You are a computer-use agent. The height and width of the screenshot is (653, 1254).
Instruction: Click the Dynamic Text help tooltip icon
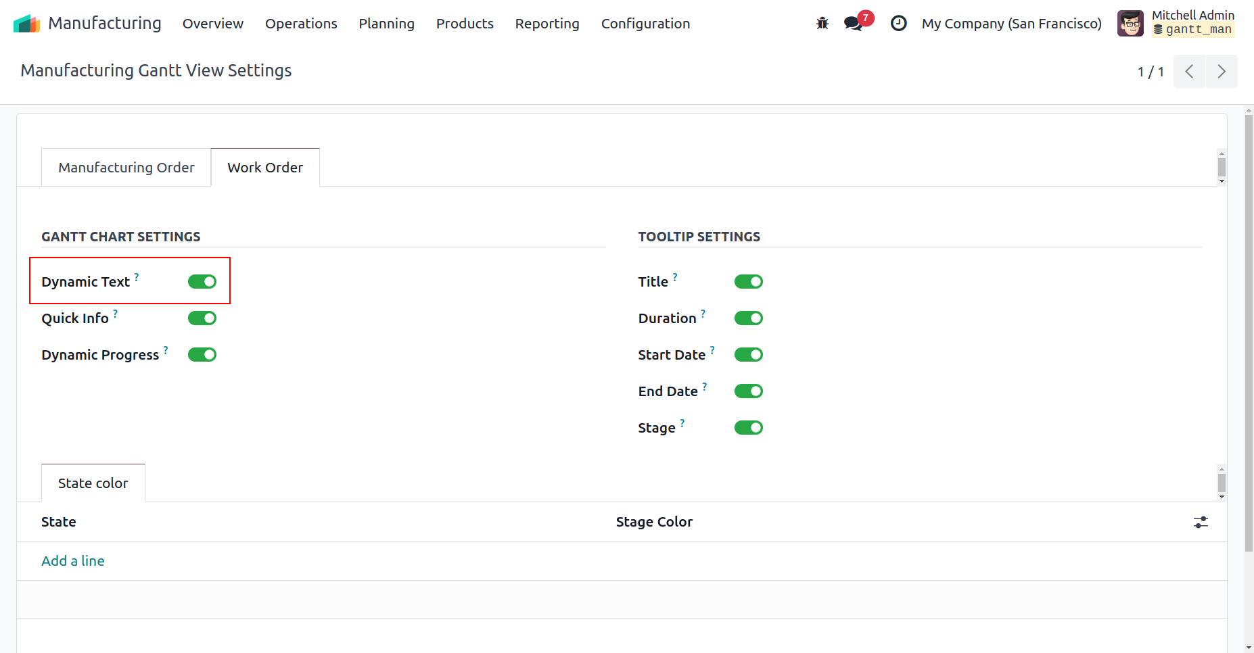(137, 277)
